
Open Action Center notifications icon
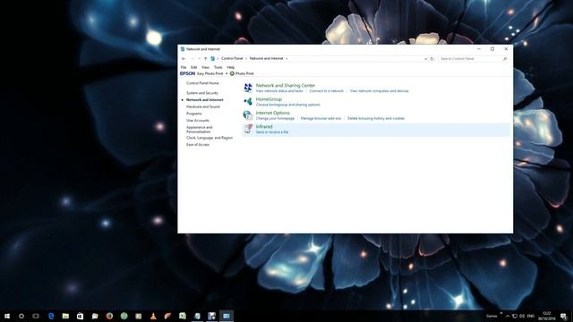(x=563, y=316)
